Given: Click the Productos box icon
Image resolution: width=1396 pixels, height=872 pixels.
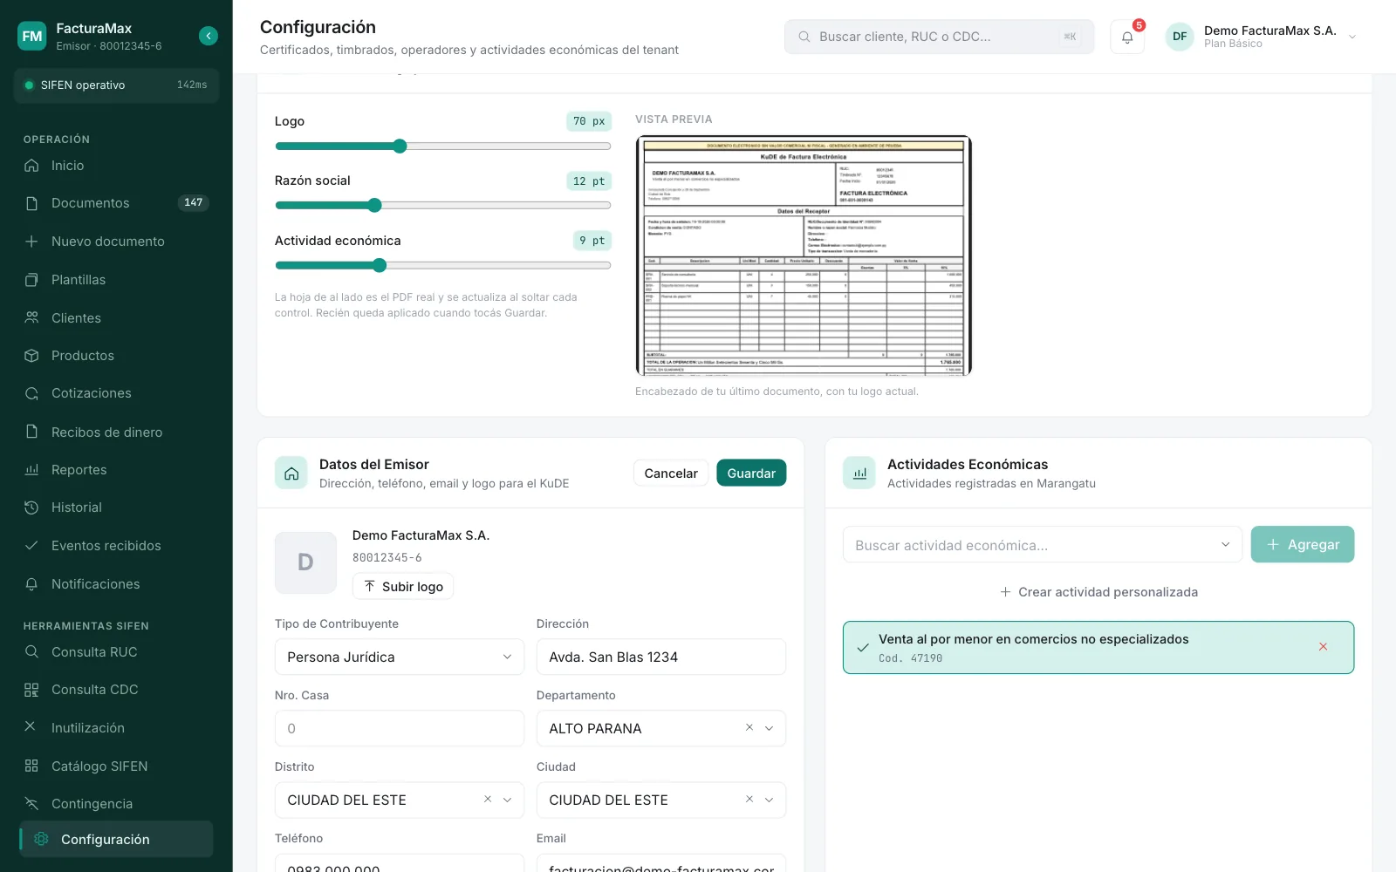Looking at the screenshot, I should (x=31, y=356).
